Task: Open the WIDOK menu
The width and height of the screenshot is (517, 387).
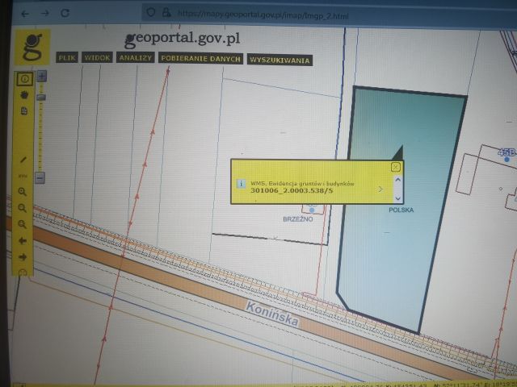Action: coord(97,57)
